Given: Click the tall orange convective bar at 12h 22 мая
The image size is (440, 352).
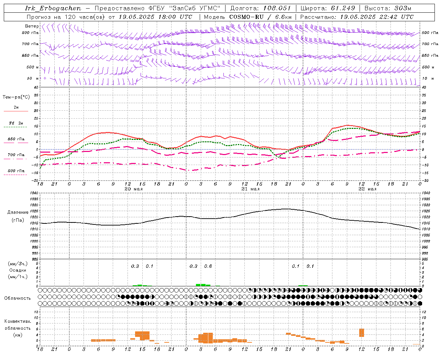Looking at the screenshot, I should pyautogui.click(x=362, y=333).
